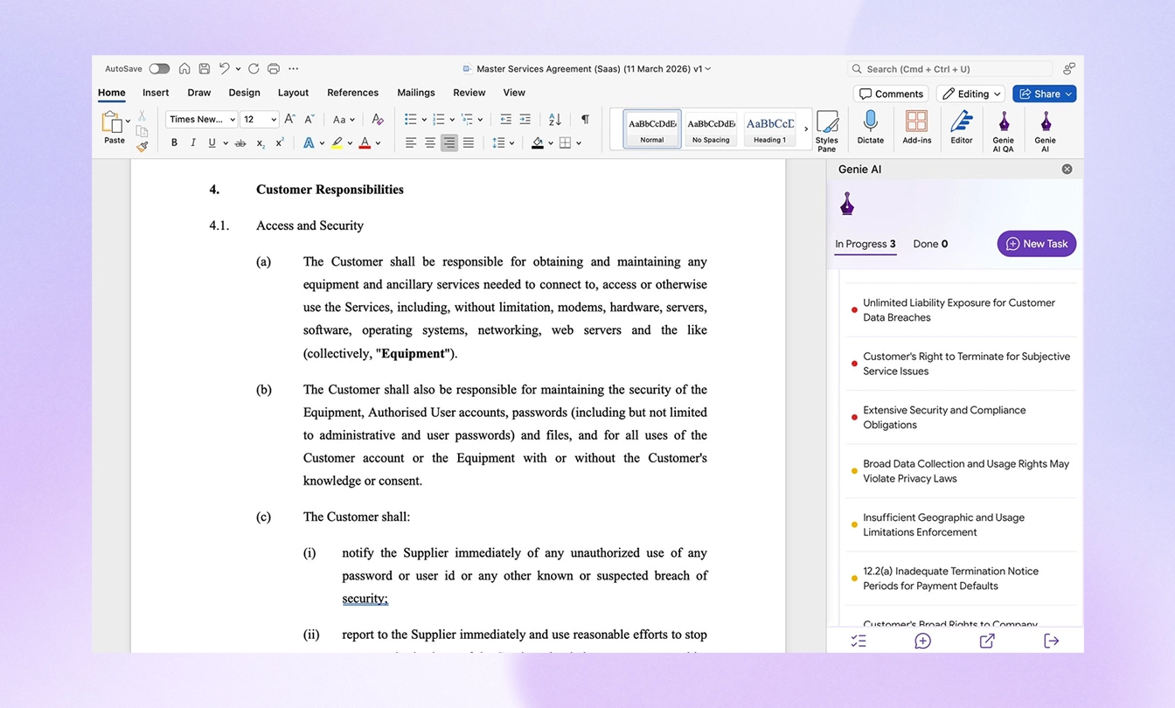
Task: Open the Editing mode dropdown
Action: click(x=970, y=94)
